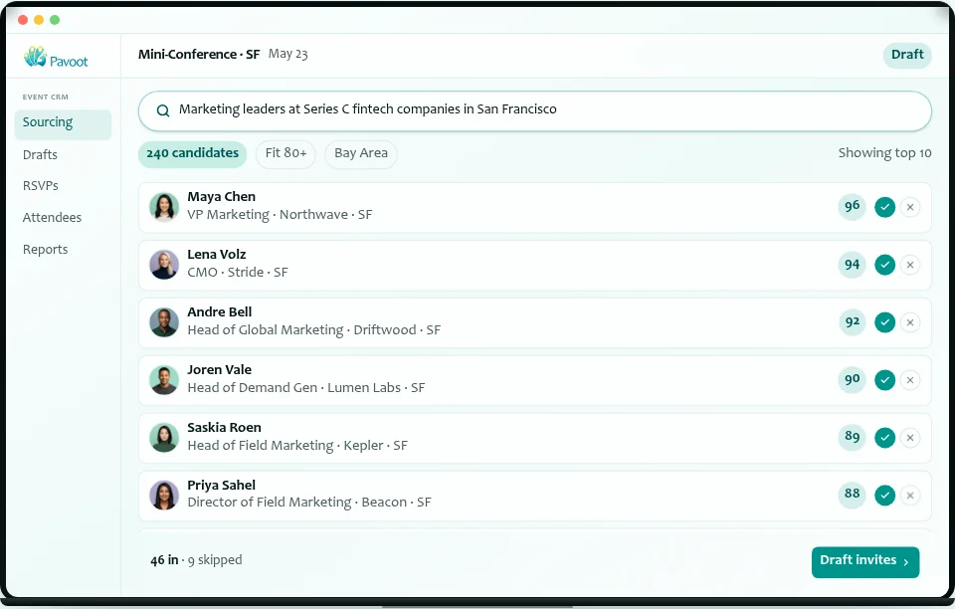Viewport: 955px width, 609px height.
Task: Click Saskia Roen's fit score 89
Action: coord(852,437)
